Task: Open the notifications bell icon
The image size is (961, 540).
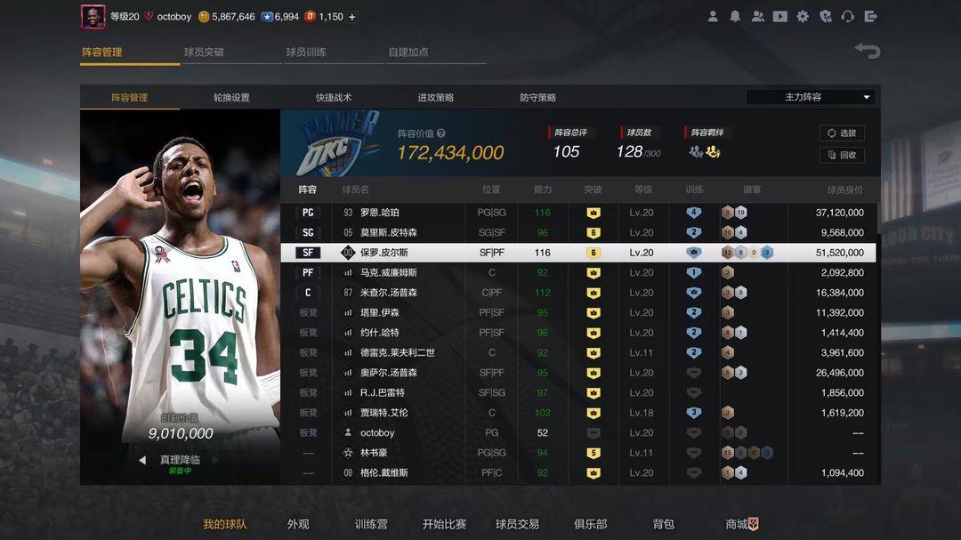Action: tap(735, 16)
